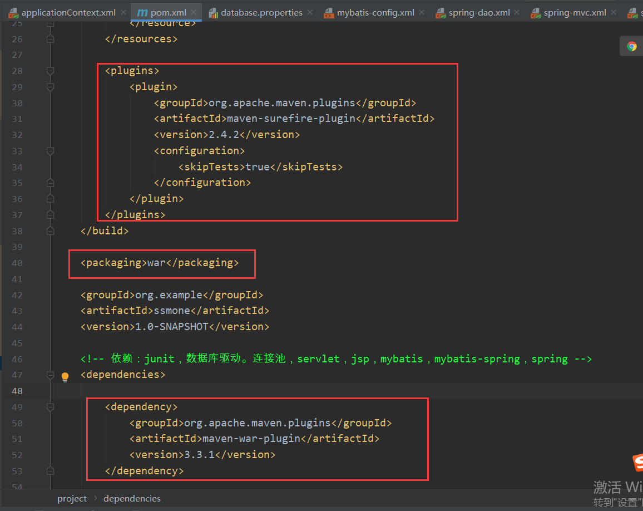643x511 pixels.
Task: Click line number 40 in the gutter
Action: pyautogui.click(x=17, y=263)
